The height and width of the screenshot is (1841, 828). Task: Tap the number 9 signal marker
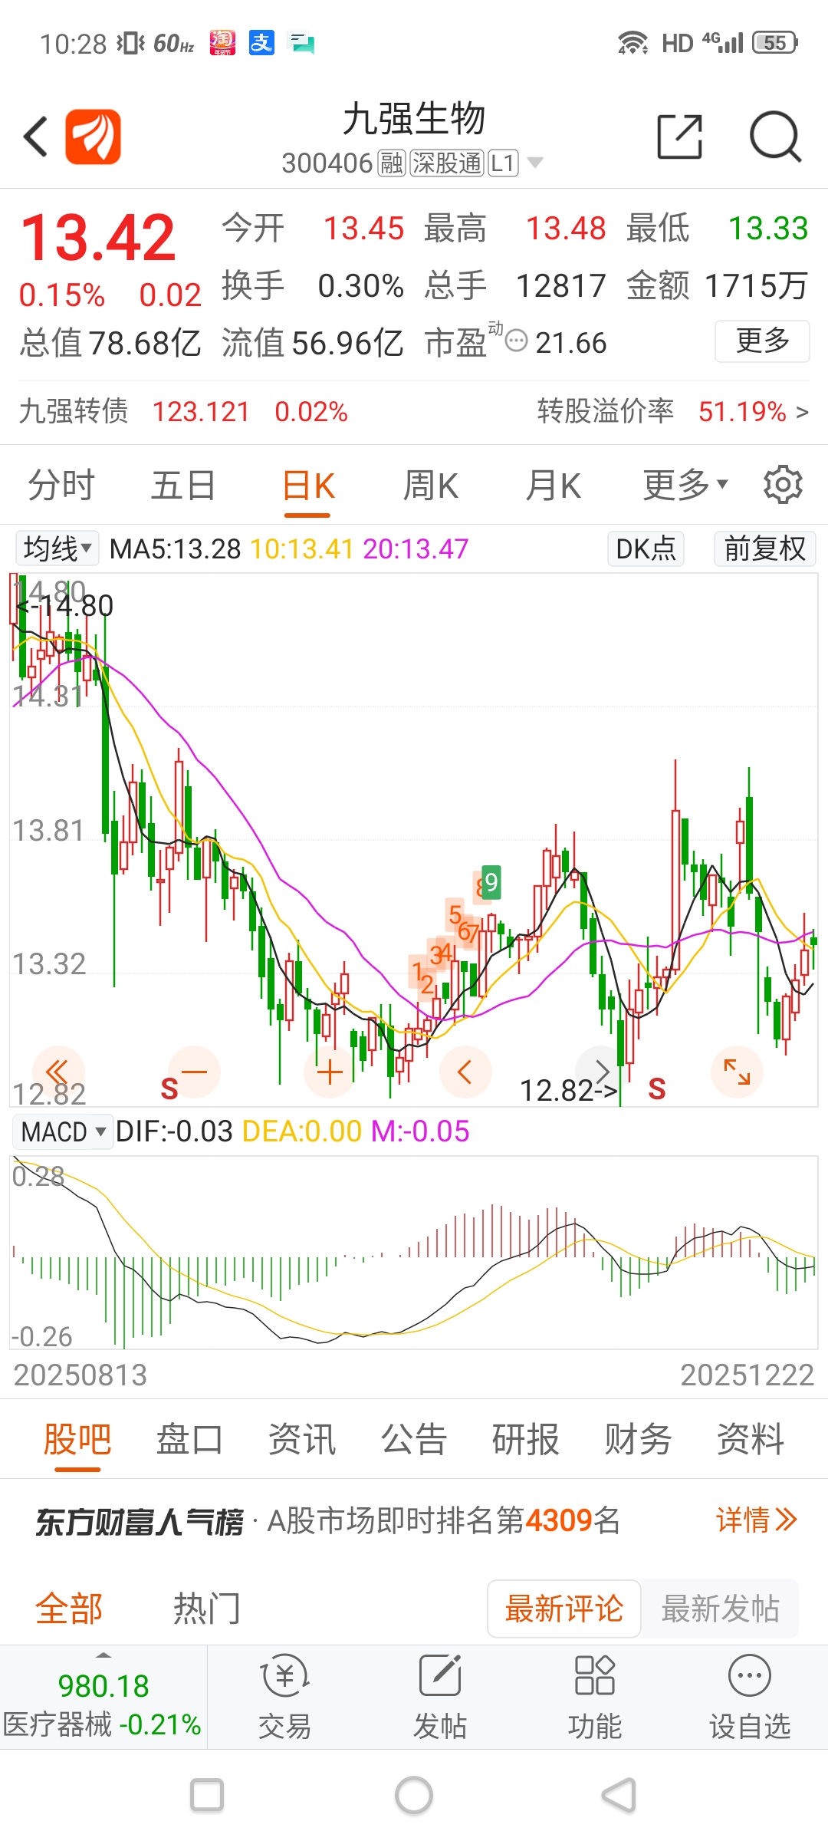[491, 881]
